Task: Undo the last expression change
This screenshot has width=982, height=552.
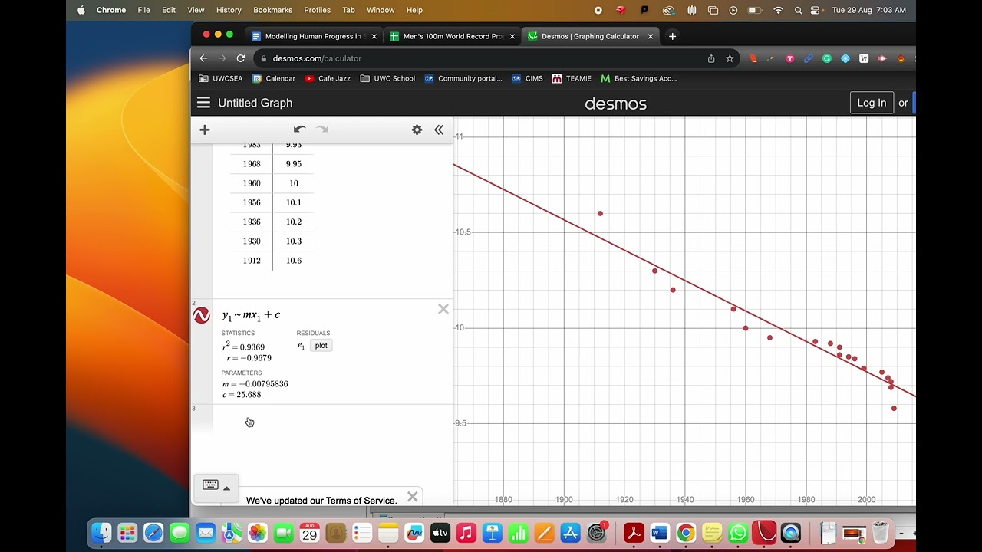Action: coord(299,130)
